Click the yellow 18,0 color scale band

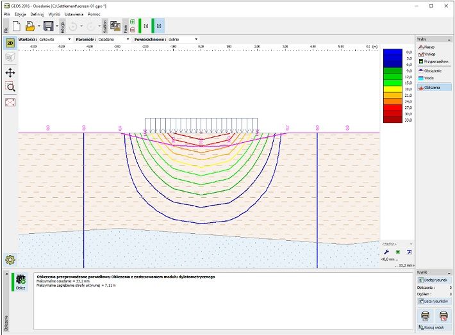(393, 89)
